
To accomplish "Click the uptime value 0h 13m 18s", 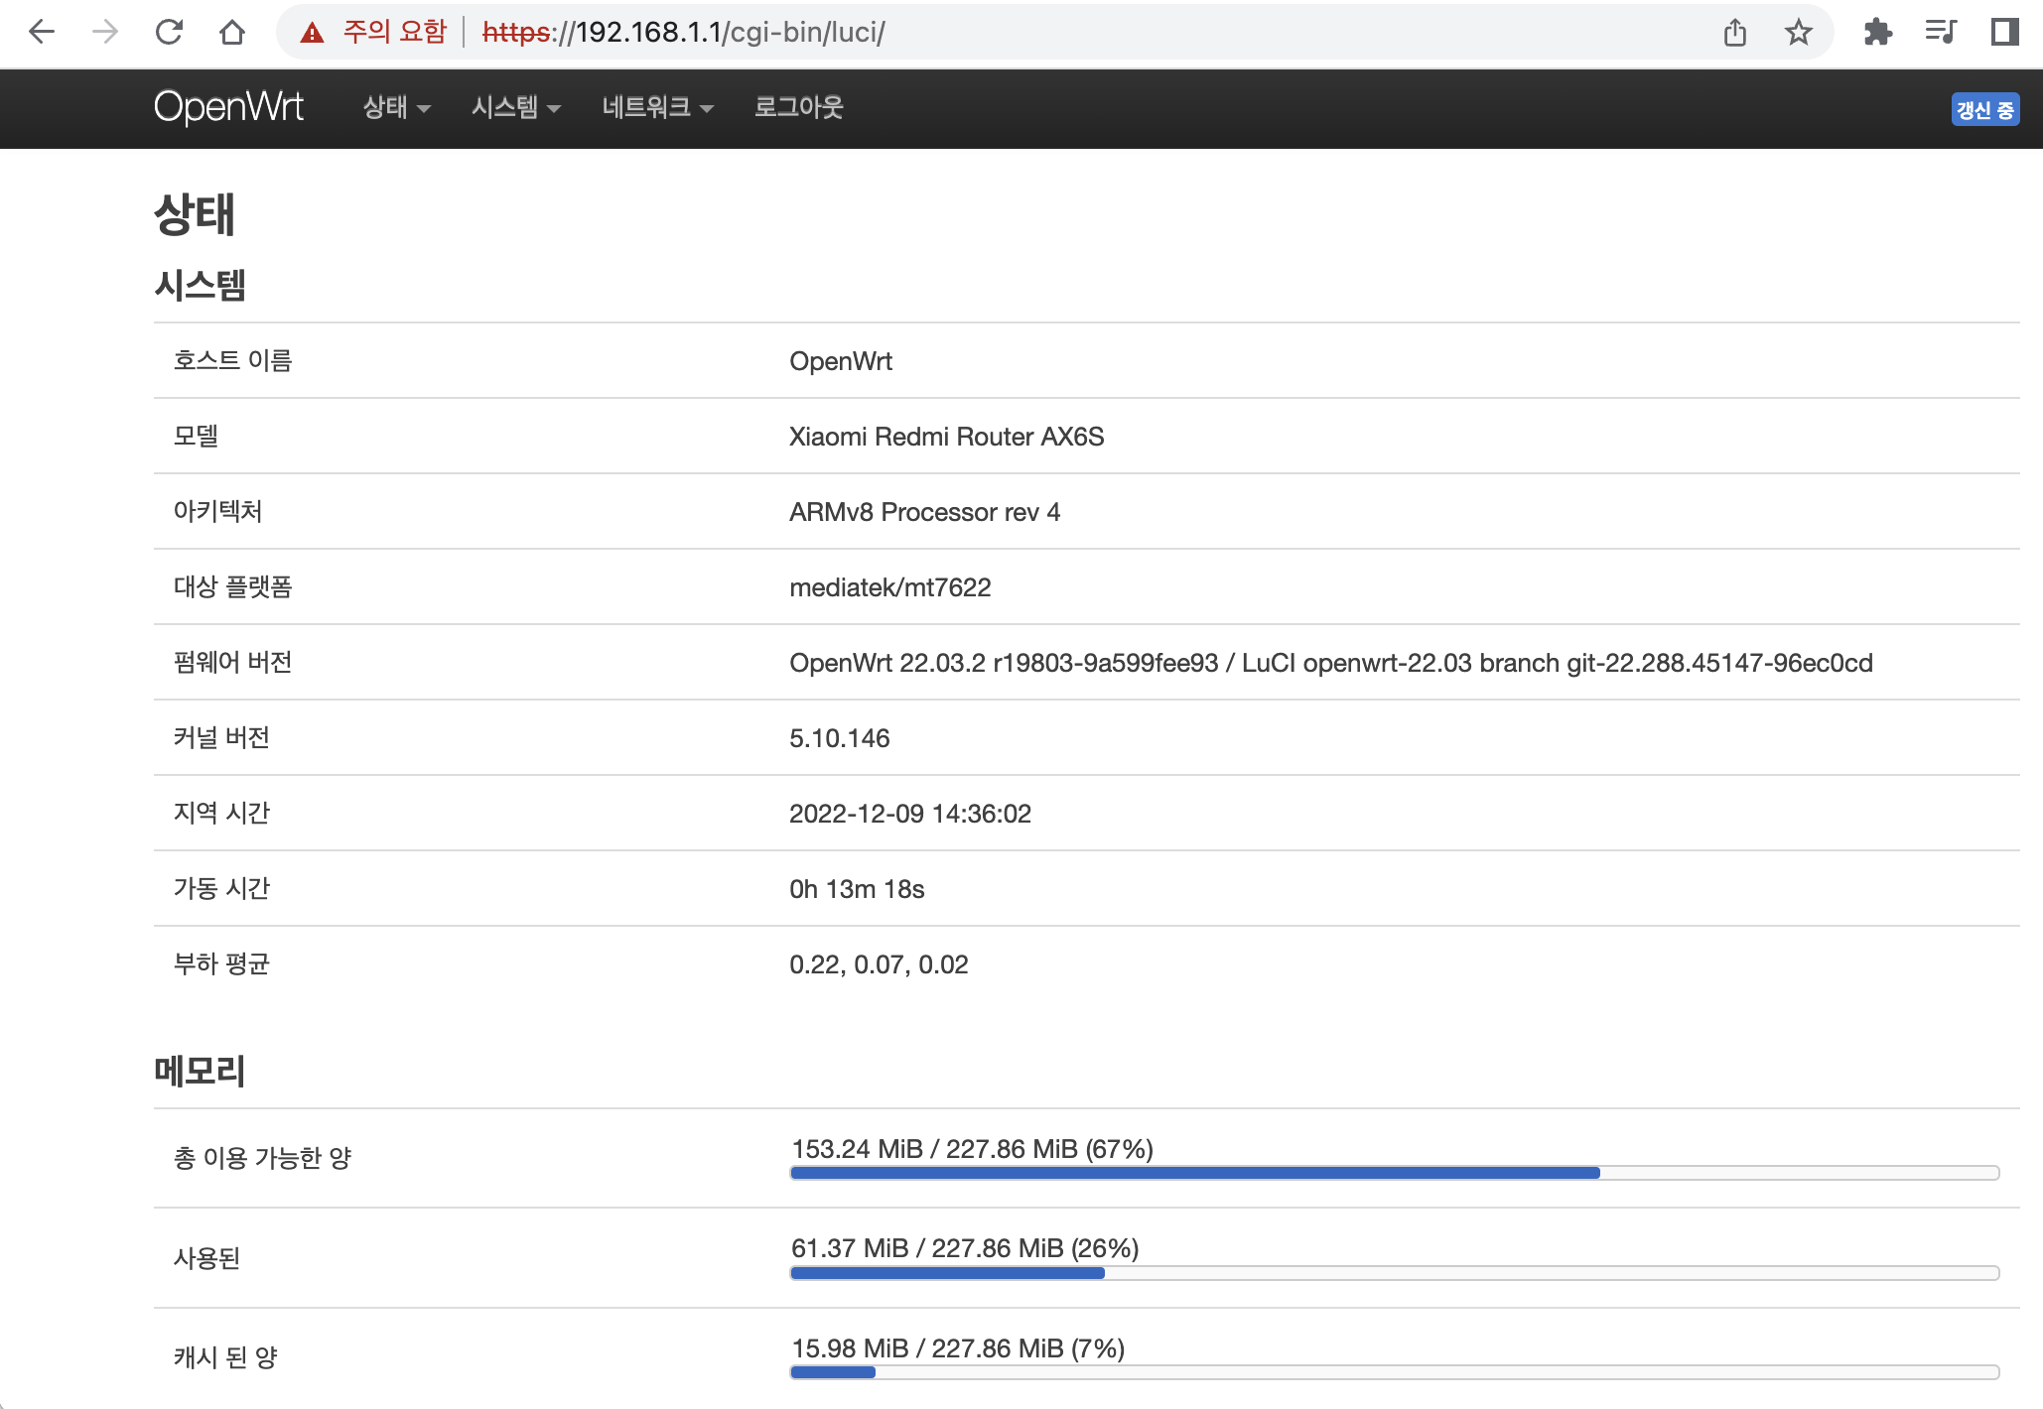I will coord(857,889).
